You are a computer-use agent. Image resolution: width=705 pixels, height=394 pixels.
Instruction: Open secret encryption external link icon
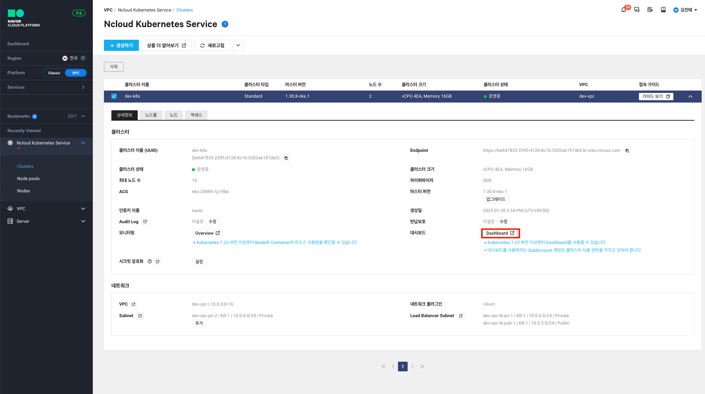(158, 262)
